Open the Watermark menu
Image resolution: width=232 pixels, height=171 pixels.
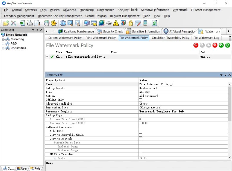coord(180,10)
